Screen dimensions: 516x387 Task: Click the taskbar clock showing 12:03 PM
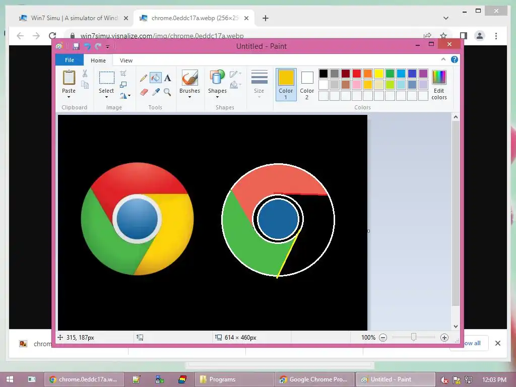tap(494, 379)
